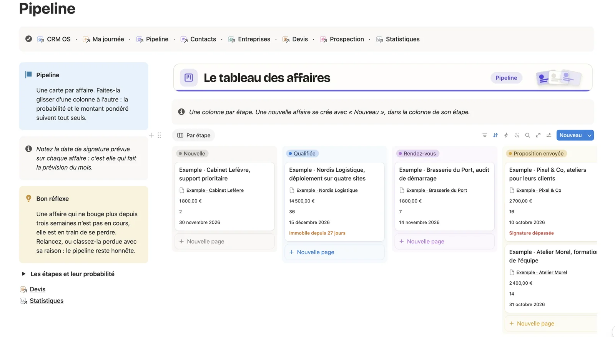Select the board icon beside Le tableau des affaires

[189, 78]
